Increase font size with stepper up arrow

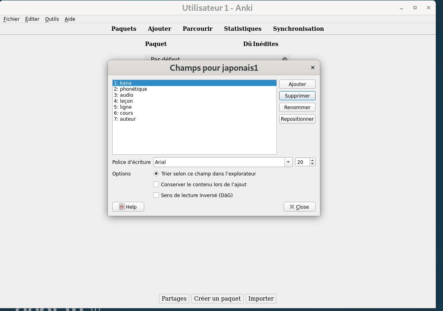tap(312, 160)
